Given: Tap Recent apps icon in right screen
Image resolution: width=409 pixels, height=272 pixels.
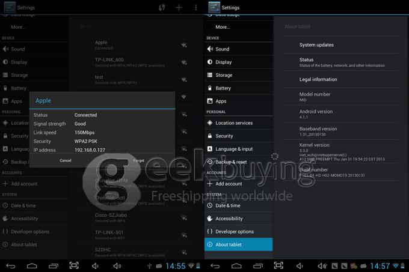Looking at the screenshot, I should pos(258,266).
